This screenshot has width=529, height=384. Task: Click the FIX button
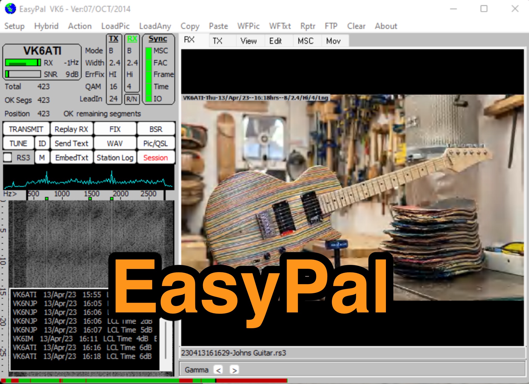point(115,129)
